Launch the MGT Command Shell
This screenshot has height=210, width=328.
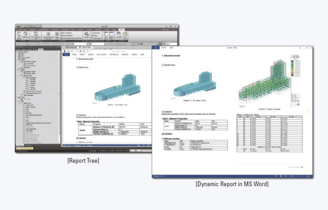click(36, 36)
